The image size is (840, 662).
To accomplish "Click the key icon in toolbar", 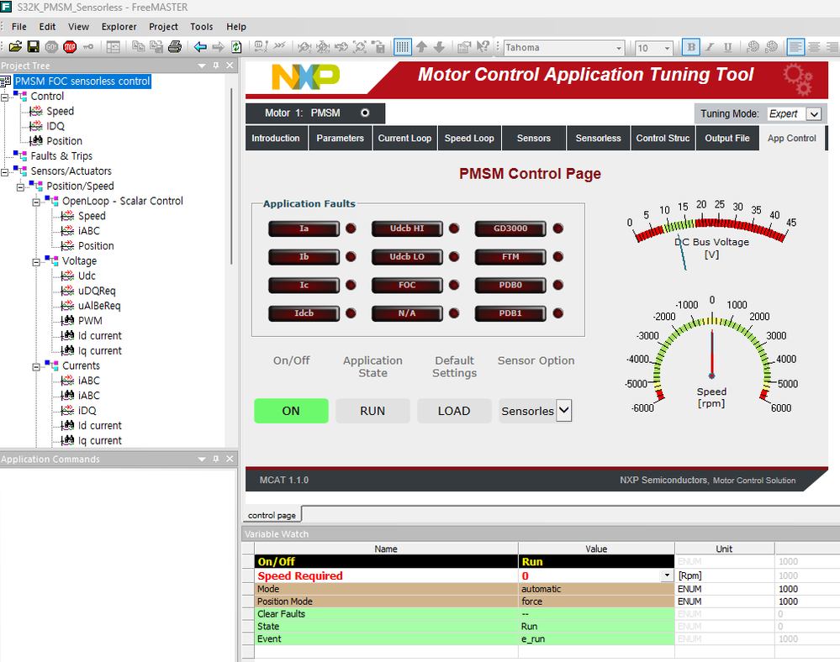I will point(88,47).
